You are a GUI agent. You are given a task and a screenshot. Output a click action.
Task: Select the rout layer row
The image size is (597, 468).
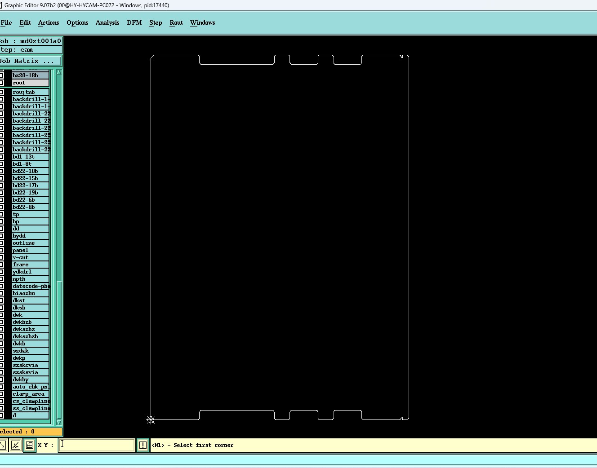pos(31,83)
